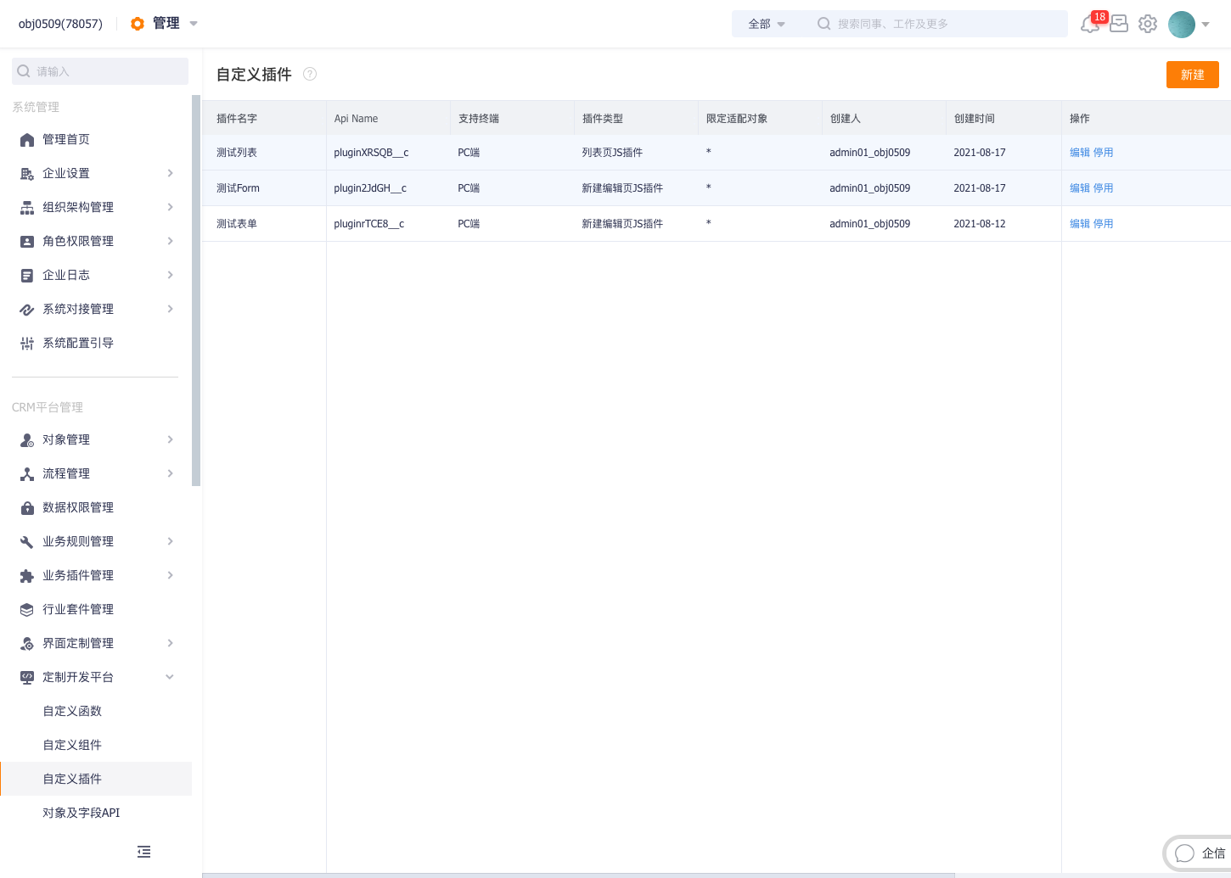This screenshot has height=878, width=1231.
Task: Open the settings gear icon
Action: click(x=1148, y=24)
